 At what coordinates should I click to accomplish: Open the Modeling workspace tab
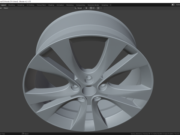coord(12,5)
